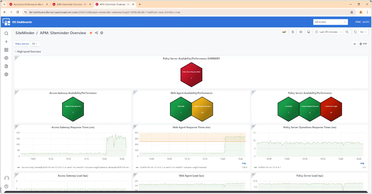Screen dimensions: 372x194
Task: Open the search icon in the left sidebar
Action: (x=6, y=34)
